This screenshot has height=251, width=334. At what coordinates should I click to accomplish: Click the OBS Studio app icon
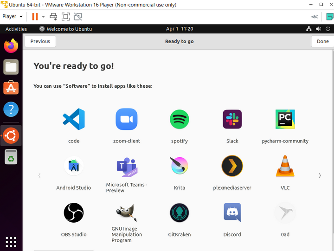point(74,212)
